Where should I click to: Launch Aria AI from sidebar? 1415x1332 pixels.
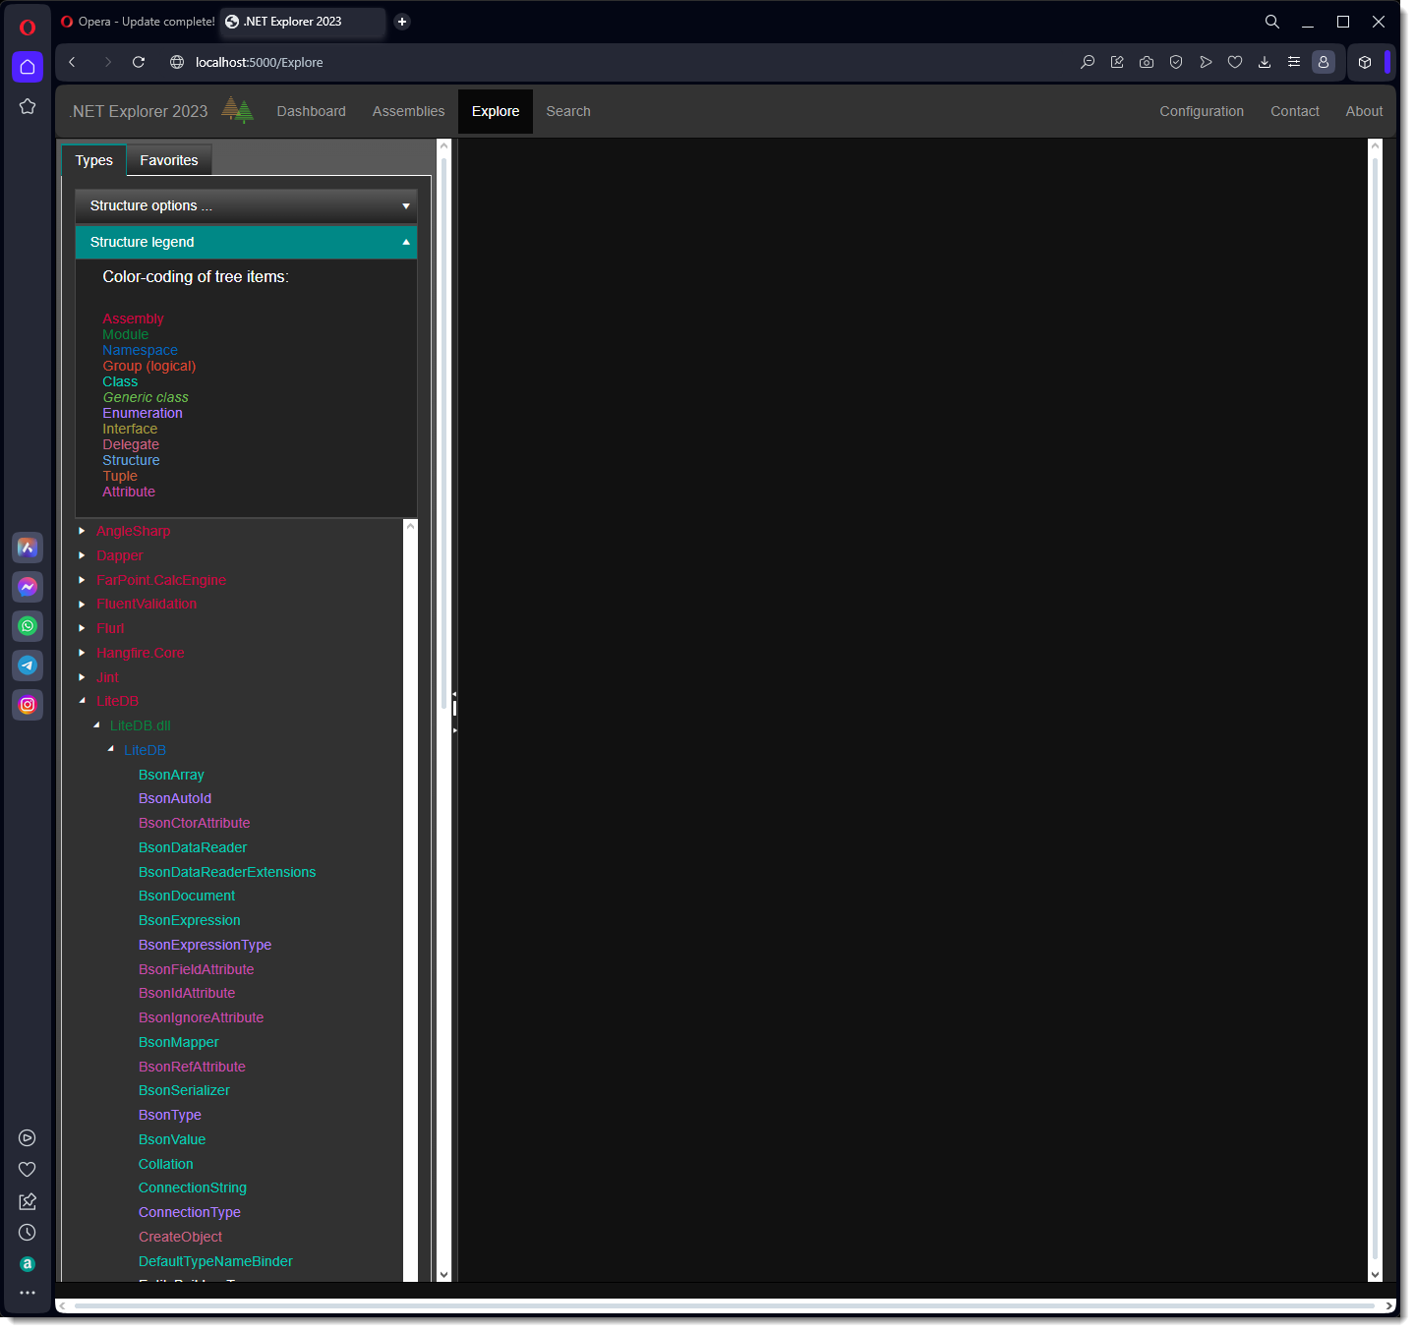(x=28, y=548)
